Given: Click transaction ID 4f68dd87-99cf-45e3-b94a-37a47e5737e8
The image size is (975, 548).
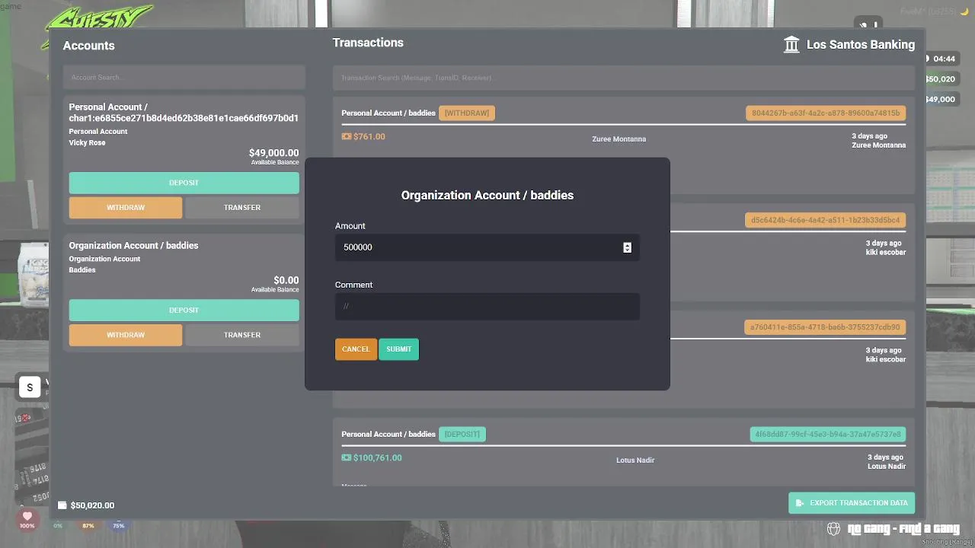Looking at the screenshot, I should 828,435.
